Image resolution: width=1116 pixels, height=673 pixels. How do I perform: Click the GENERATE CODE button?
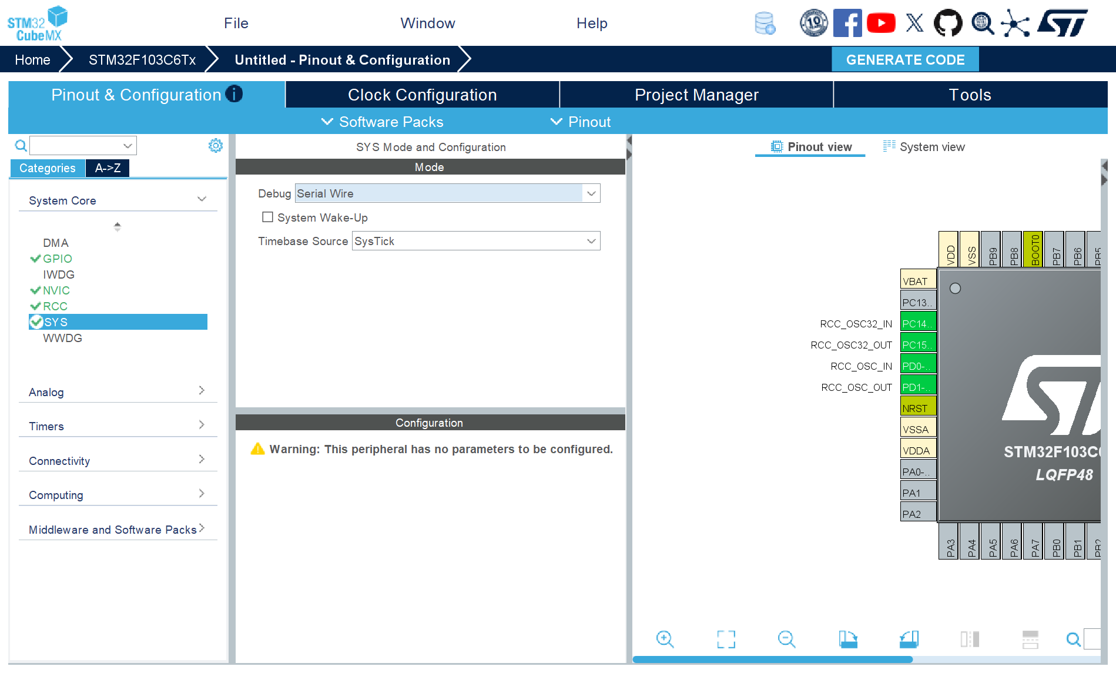click(905, 59)
